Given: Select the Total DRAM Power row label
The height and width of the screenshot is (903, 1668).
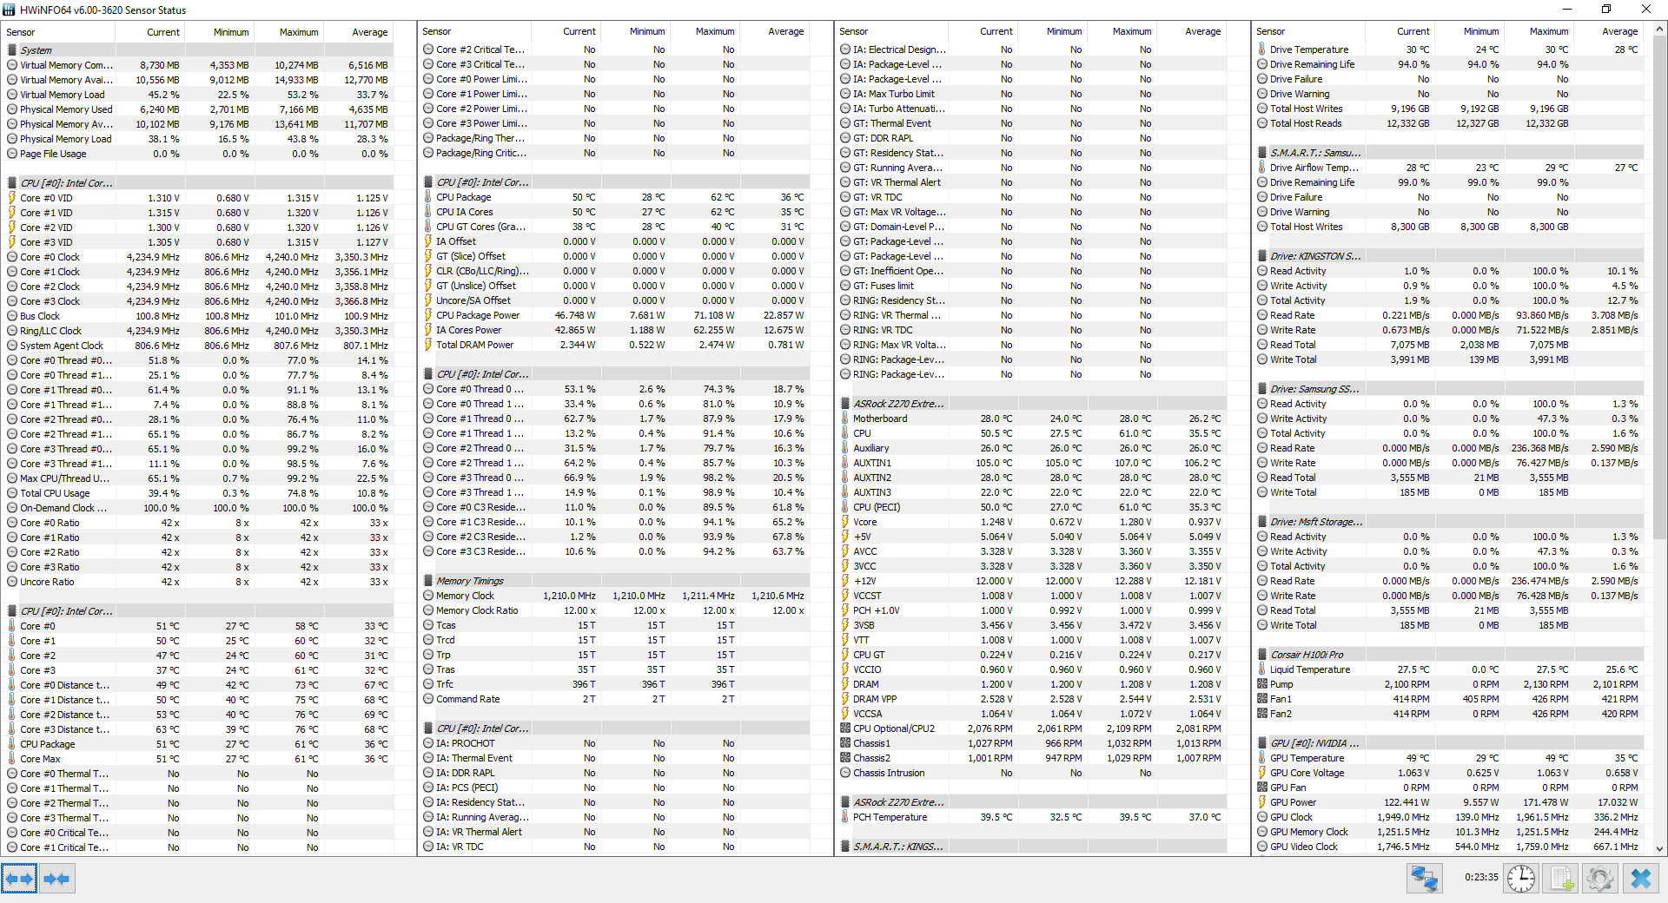Looking at the screenshot, I should coord(474,345).
